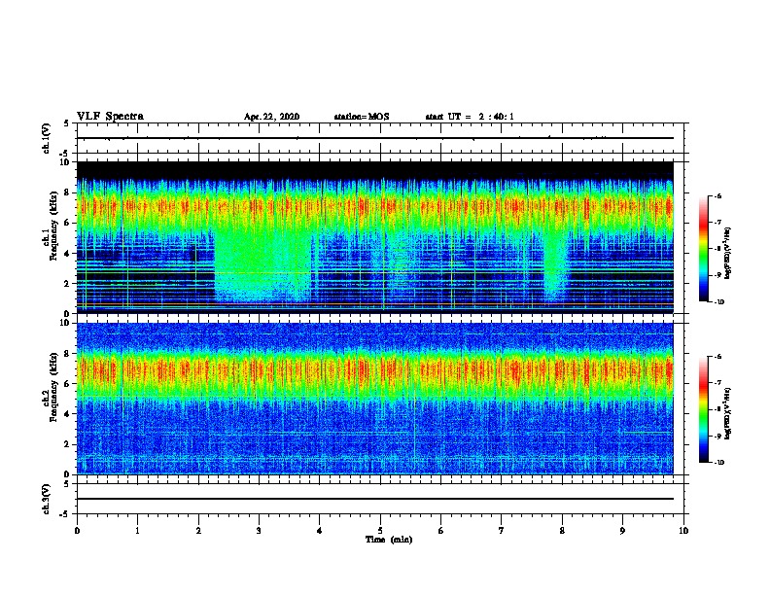Click the "station=MOS" header label
This screenshot has height=595, width=770.
(x=362, y=117)
